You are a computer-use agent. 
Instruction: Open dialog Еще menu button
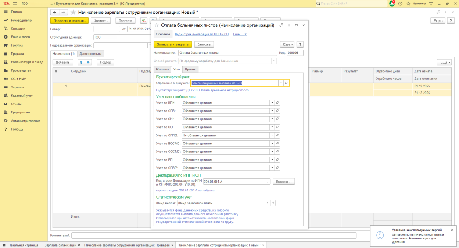[x=287, y=44]
